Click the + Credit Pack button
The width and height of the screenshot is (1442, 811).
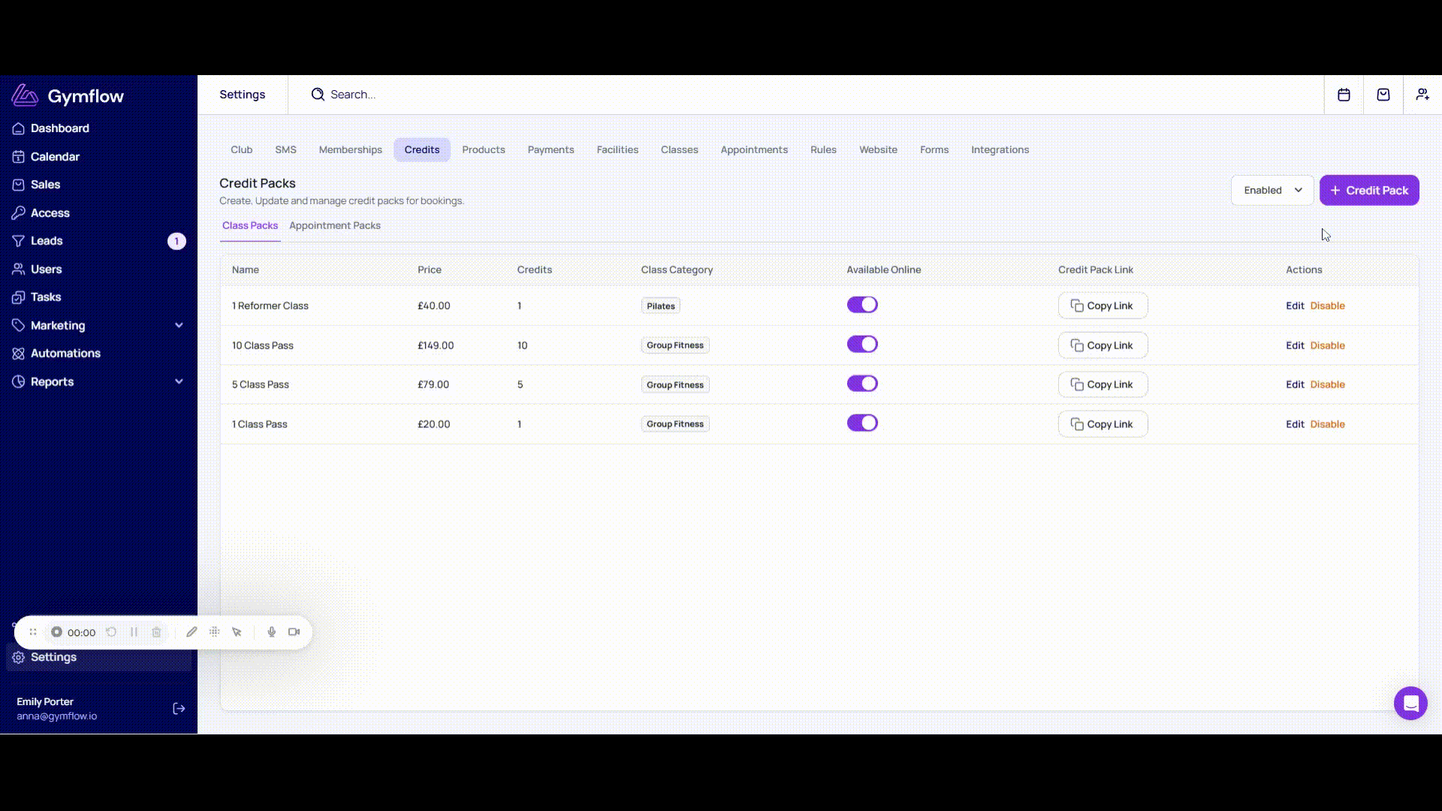pyautogui.click(x=1369, y=191)
